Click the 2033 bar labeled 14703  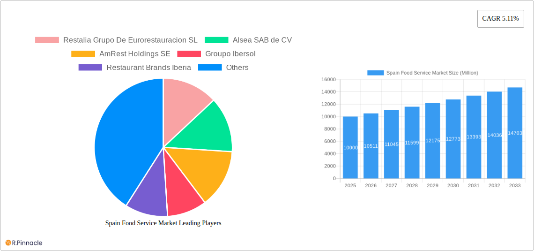[515, 133]
